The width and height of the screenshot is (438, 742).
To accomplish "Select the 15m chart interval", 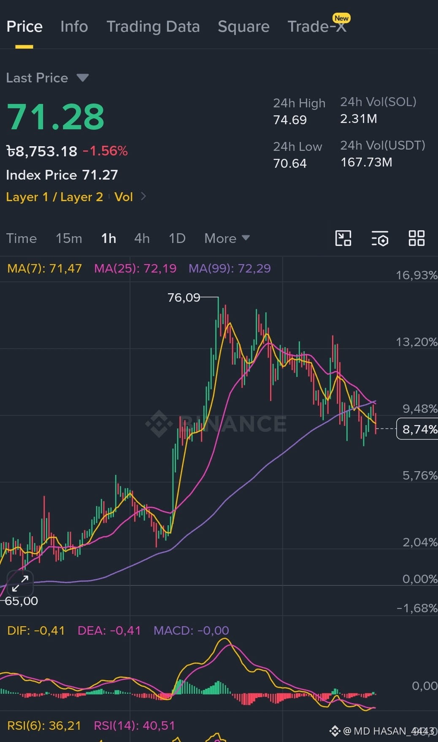I will 69,238.
